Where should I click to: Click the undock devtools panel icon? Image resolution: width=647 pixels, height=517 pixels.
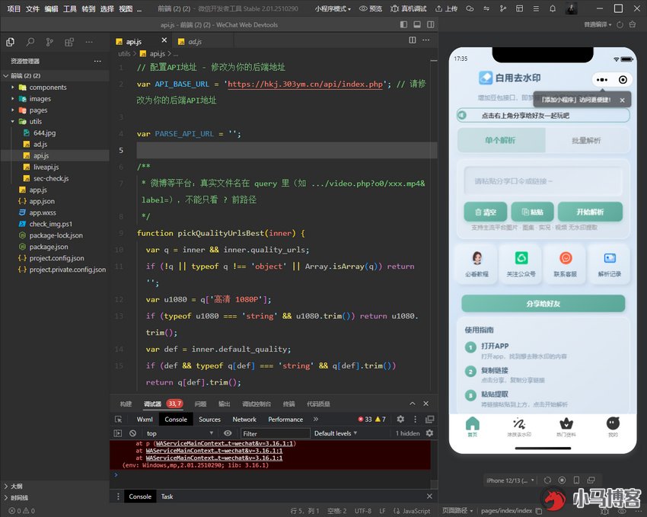(429, 420)
